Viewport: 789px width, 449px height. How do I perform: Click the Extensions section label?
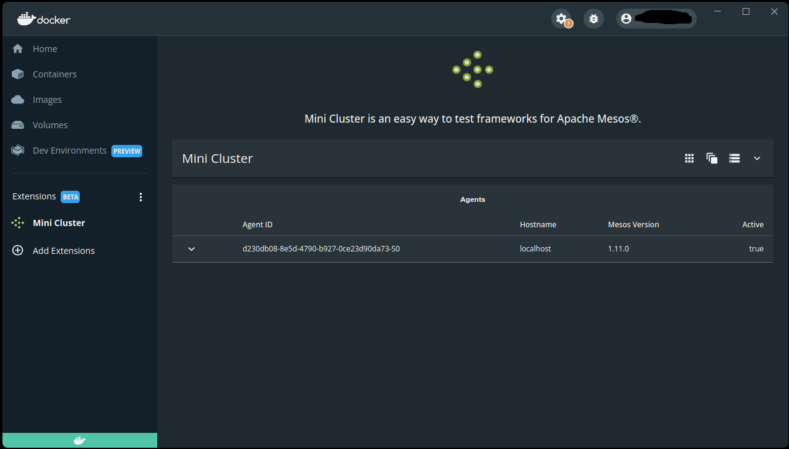34,196
